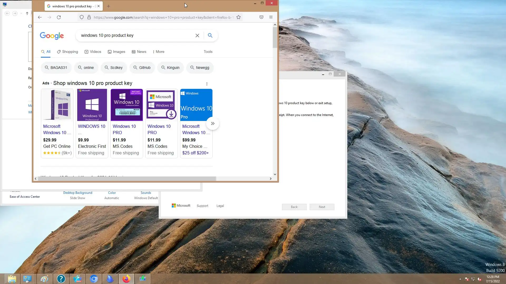Select the Kinguin suggestion chip

170,68
